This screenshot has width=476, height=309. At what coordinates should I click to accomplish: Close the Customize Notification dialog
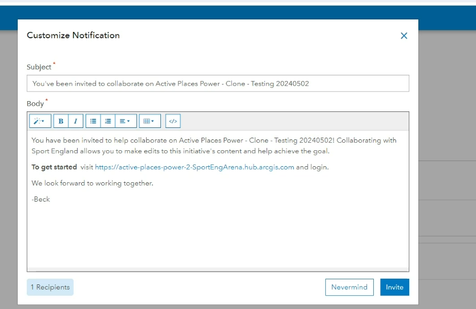404,35
